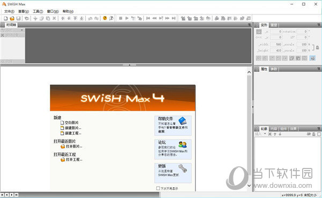
Task: Select the 轮廓 outline tab
Action: pyautogui.click(x=264, y=129)
